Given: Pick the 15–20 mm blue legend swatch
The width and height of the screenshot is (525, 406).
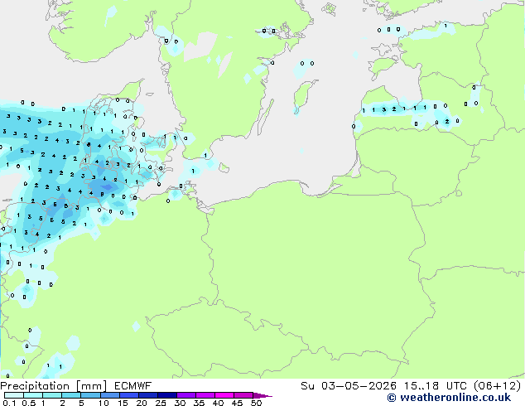Looking at the screenshot, I should pyautogui.click(x=128, y=395).
